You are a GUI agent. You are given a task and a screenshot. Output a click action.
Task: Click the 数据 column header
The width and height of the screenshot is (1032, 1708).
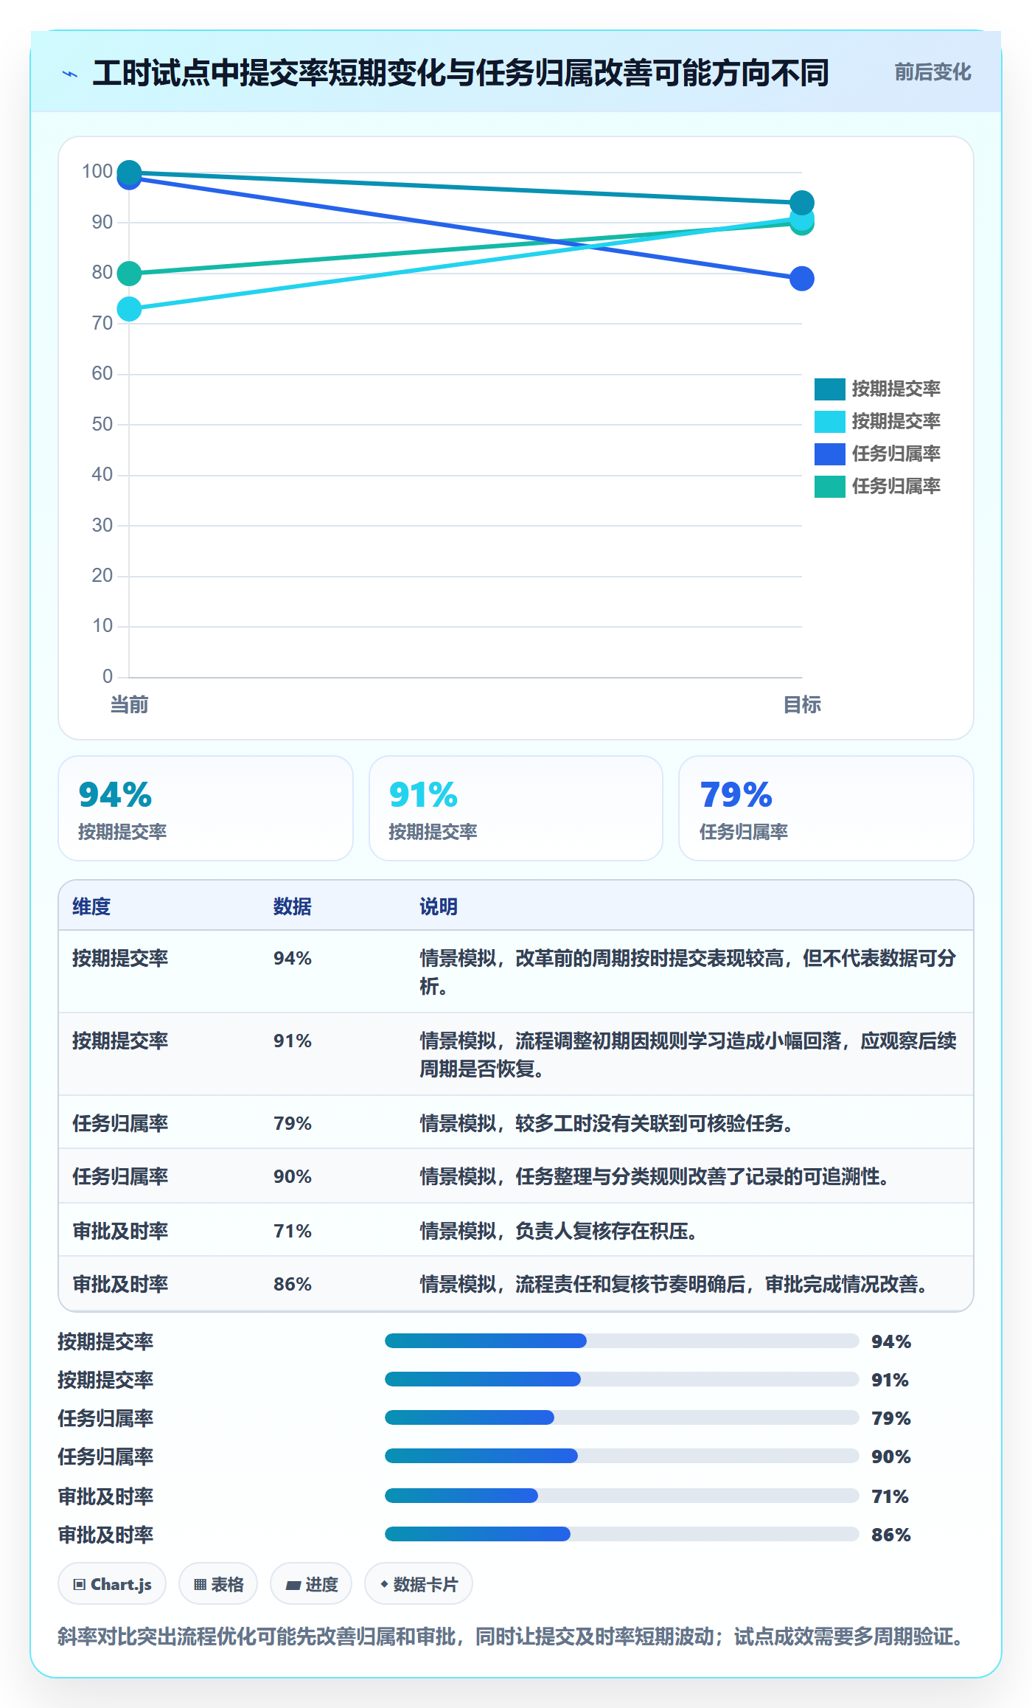click(292, 906)
